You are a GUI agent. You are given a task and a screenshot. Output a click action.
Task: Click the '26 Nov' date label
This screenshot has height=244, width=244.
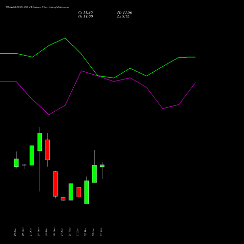tap(54, 232)
